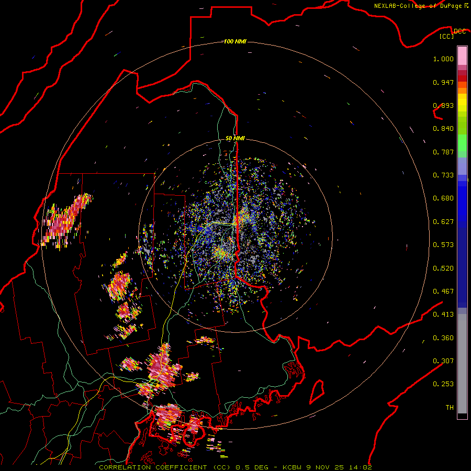Viewport: 471px width, 471px height.
Task: Pick the gray lower band of the scale
Action: pos(462,364)
